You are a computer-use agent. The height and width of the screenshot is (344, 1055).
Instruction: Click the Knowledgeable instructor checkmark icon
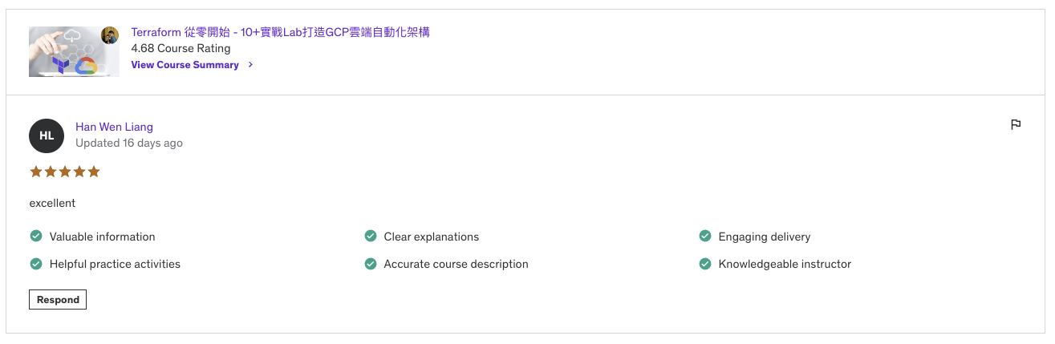tap(705, 264)
